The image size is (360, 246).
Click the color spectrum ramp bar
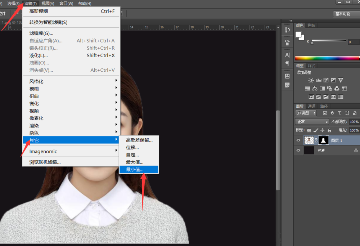pos(327,58)
